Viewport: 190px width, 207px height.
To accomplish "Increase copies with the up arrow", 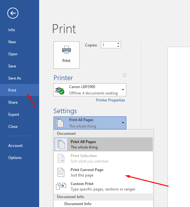I will coord(118,43).
